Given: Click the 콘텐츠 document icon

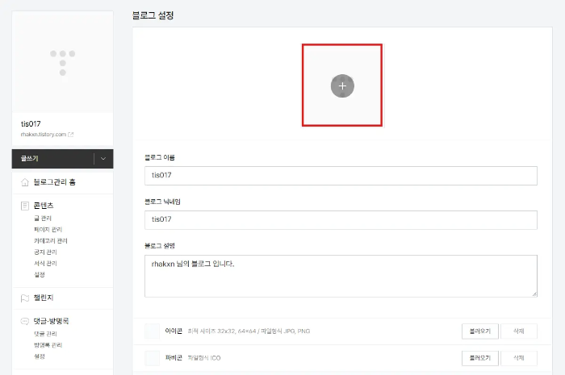Looking at the screenshot, I should point(24,206).
